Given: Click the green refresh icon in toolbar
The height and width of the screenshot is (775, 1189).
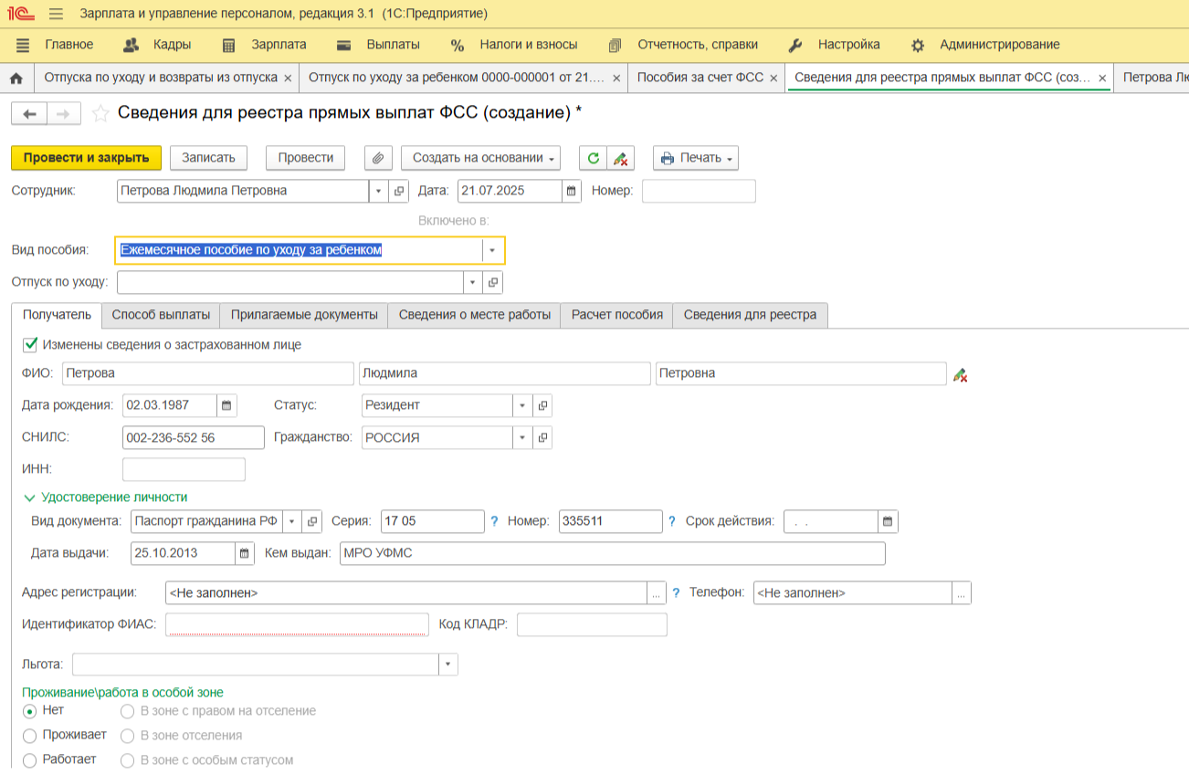Looking at the screenshot, I should click(593, 158).
